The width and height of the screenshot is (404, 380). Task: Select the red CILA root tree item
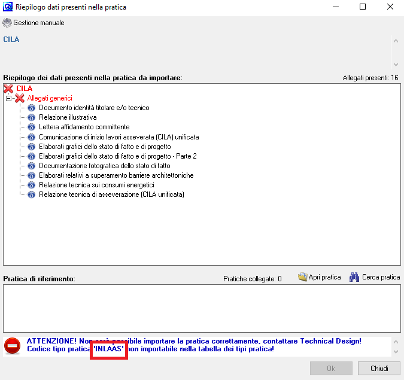[24, 89]
